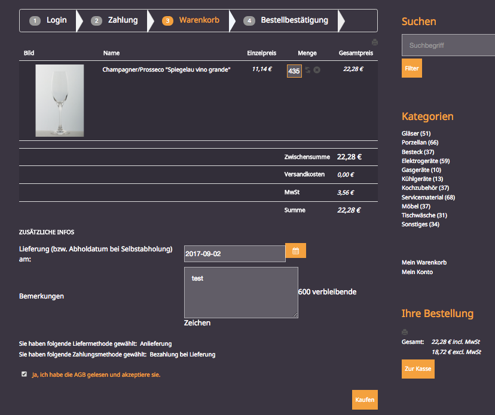The width and height of the screenshot is (495, 415).
Task: Click the Zur Kasse button
Action: (x=418, y=369)
